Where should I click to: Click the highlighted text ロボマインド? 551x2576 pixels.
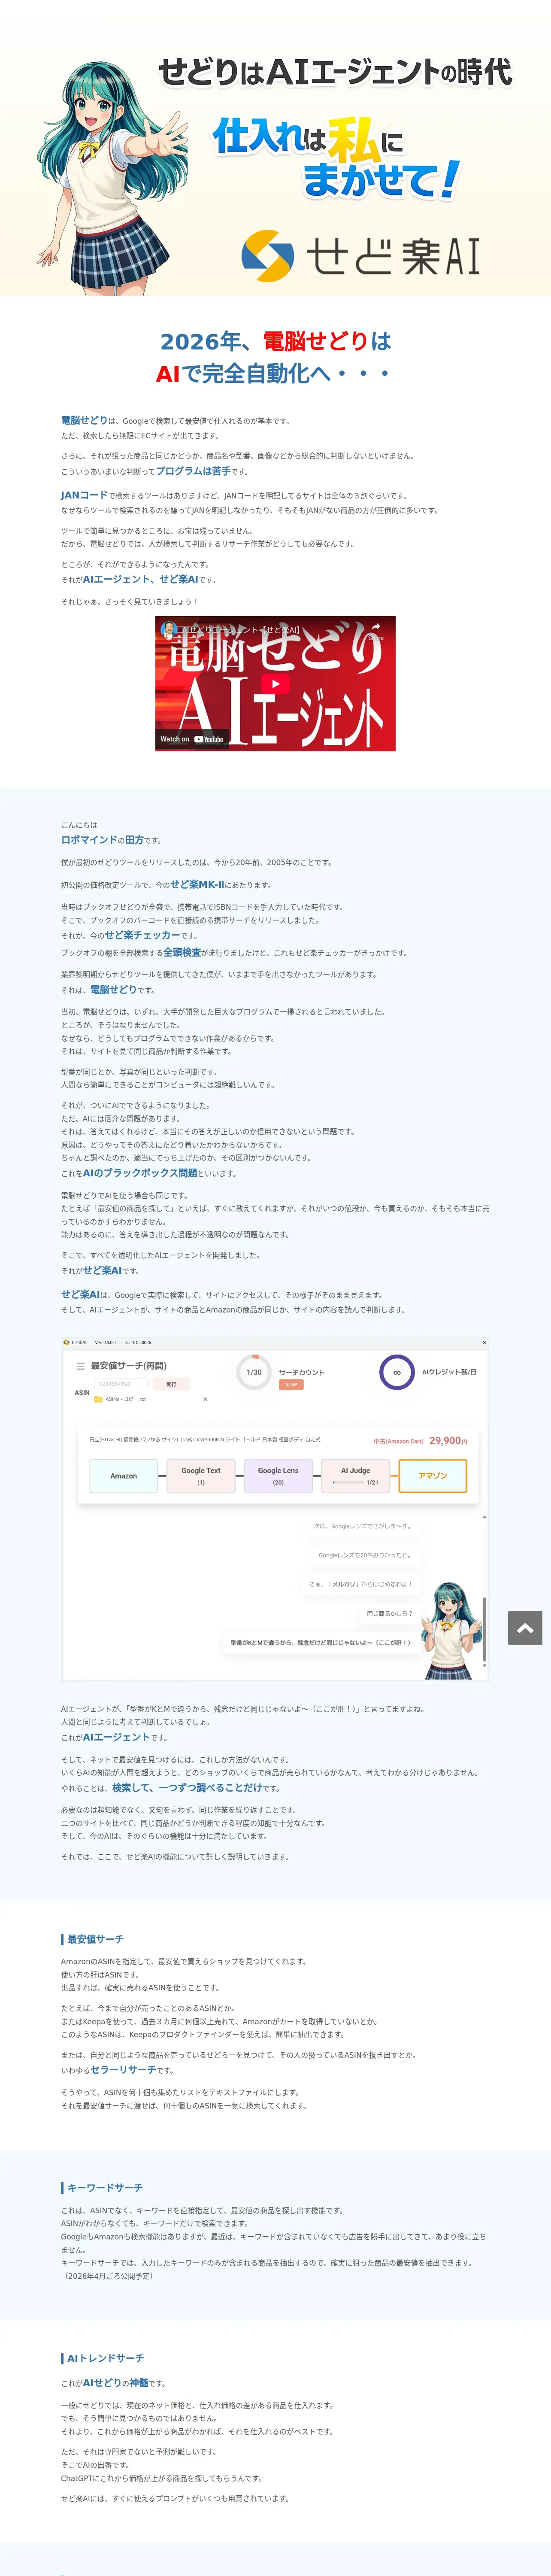[89, 840]
